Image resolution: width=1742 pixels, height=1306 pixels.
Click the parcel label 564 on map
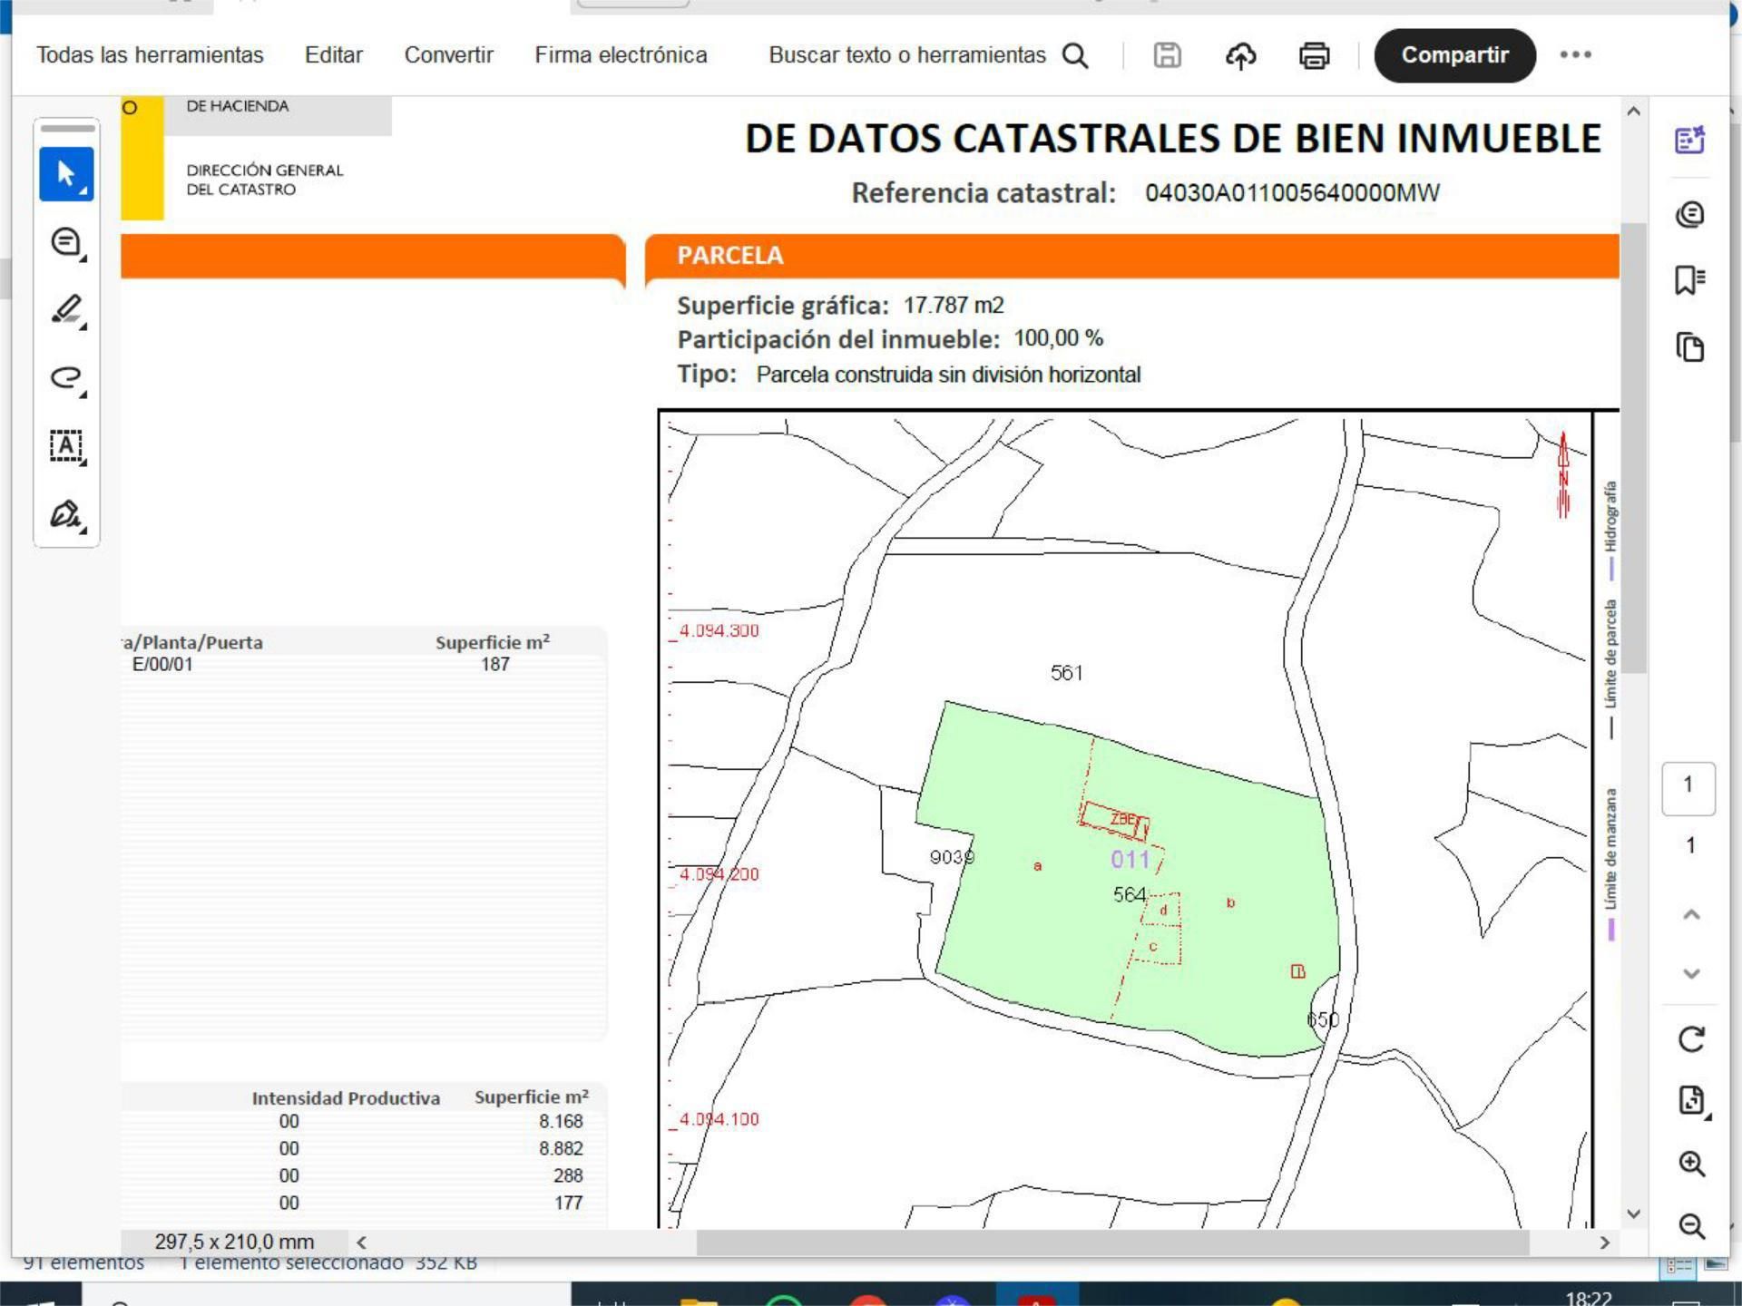click(1130, 895)
